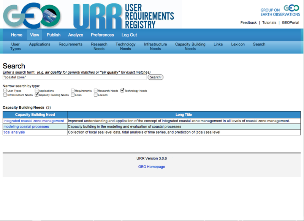Open integrated coastal zone management link

click(x=34, y=121)
